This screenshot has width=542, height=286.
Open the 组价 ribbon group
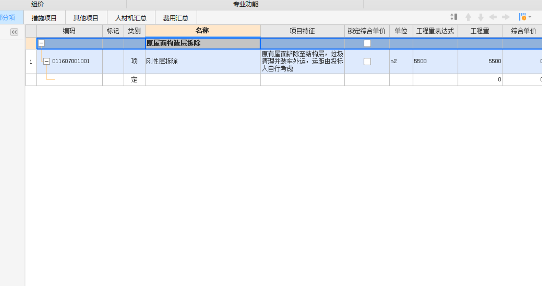point(38,4)
